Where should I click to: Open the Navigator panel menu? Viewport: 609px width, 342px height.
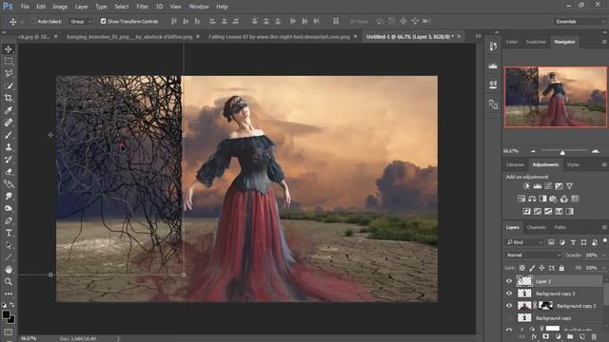(x=604, y=42)
